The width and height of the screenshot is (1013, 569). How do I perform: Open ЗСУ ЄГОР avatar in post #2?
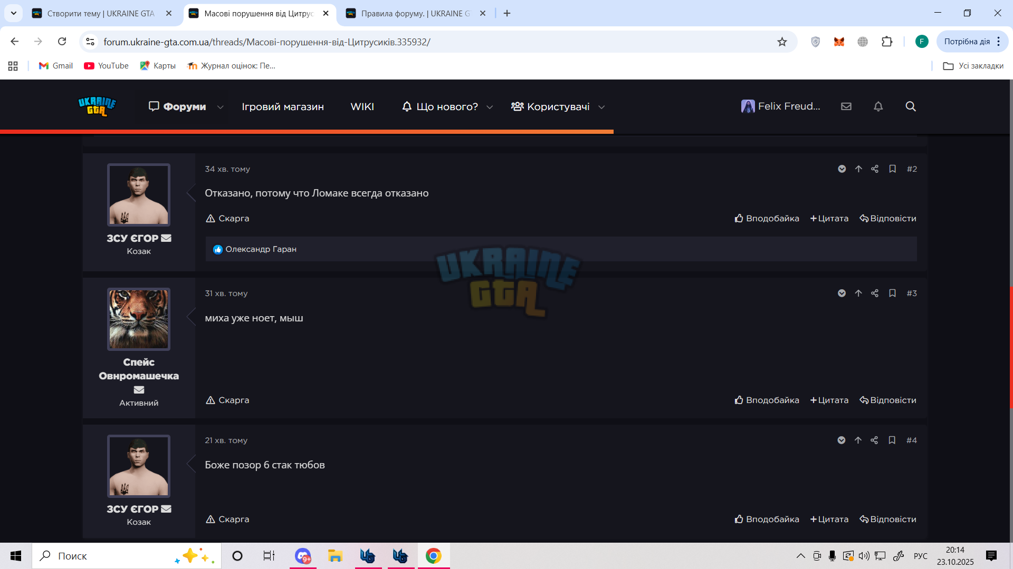click(x=139, y=194)
